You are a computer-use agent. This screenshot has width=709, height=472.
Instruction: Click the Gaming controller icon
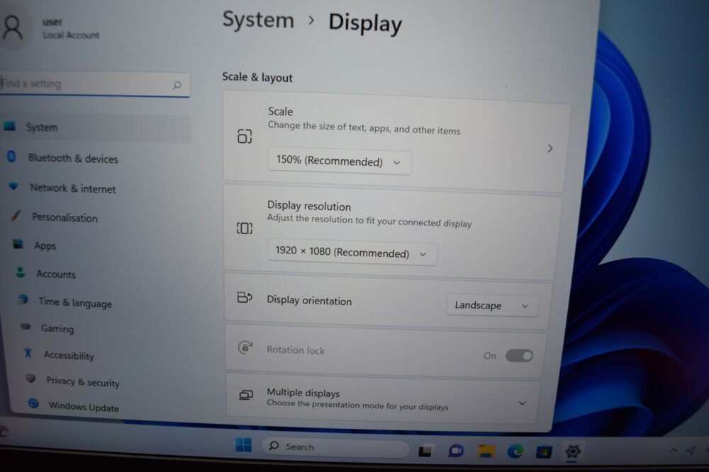pyautogui.click(x=26, y=326)
